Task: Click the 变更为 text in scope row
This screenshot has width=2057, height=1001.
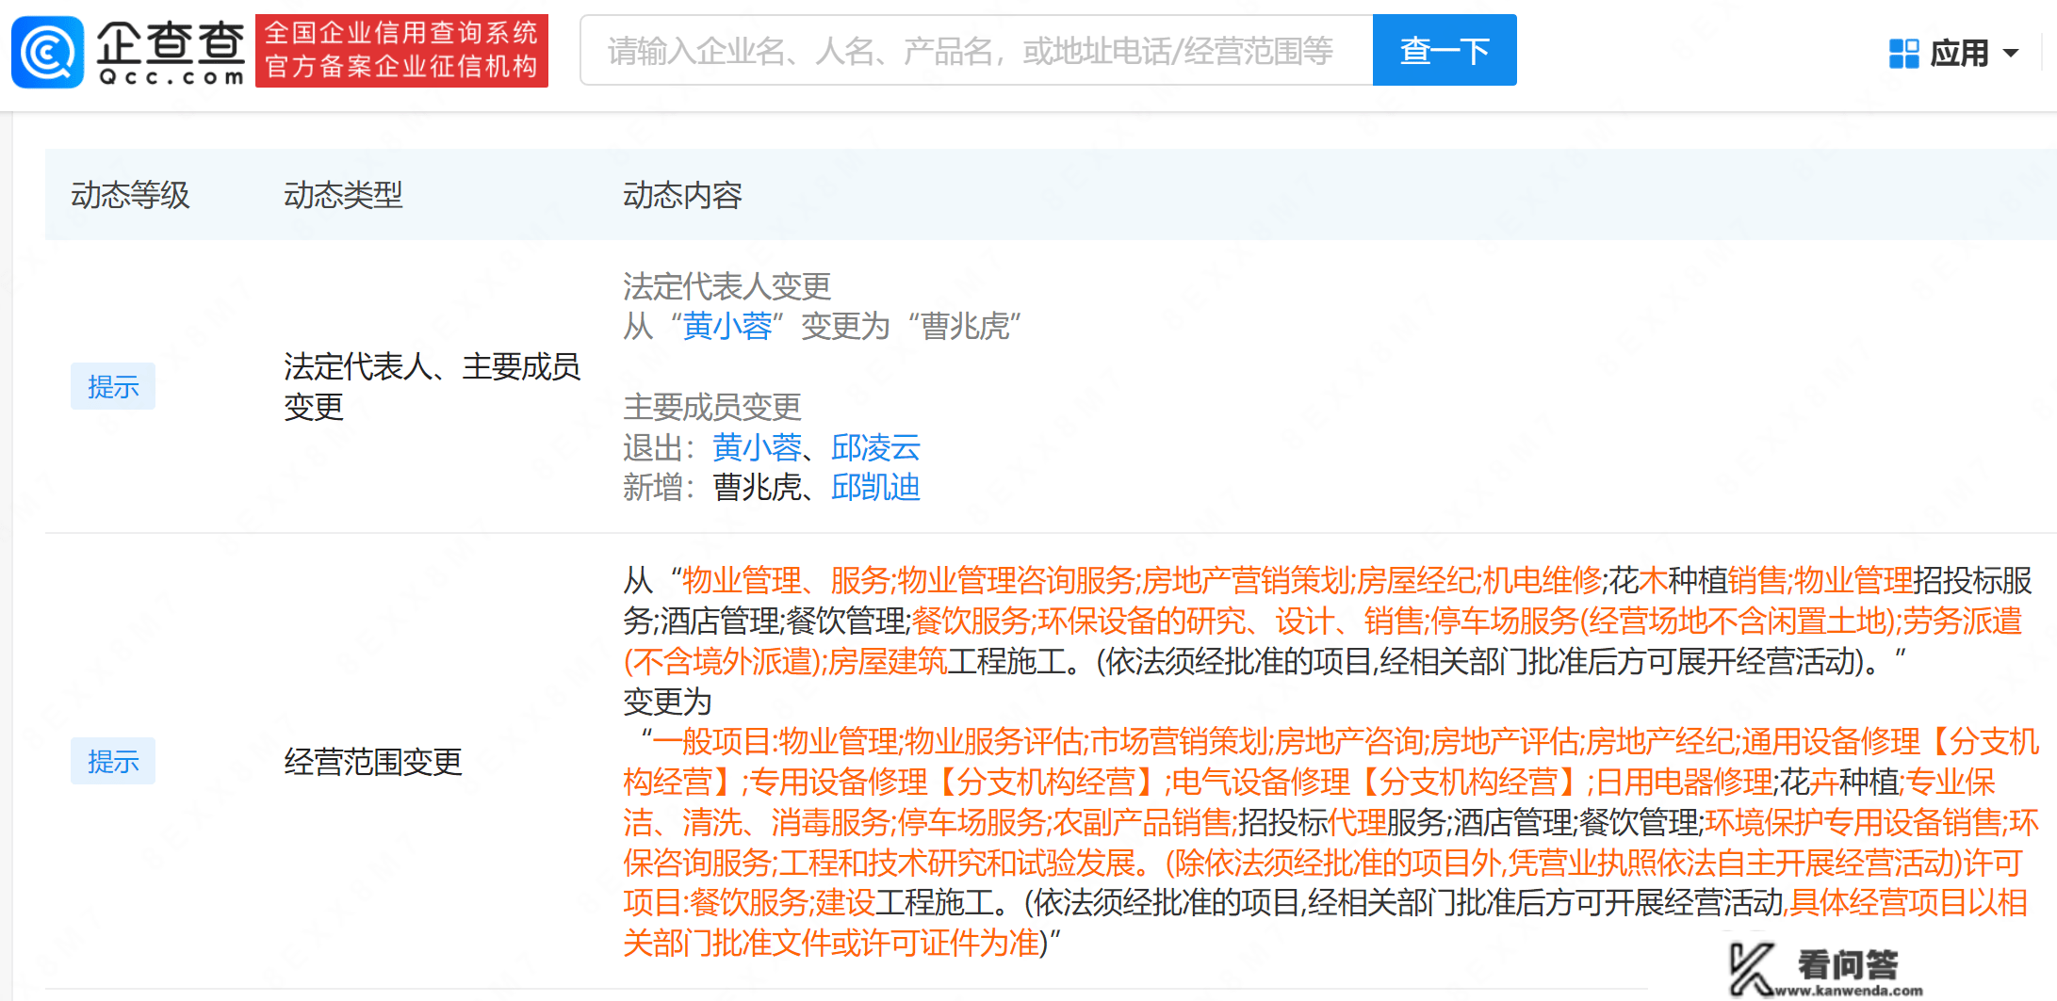Action: pos(667,702)
